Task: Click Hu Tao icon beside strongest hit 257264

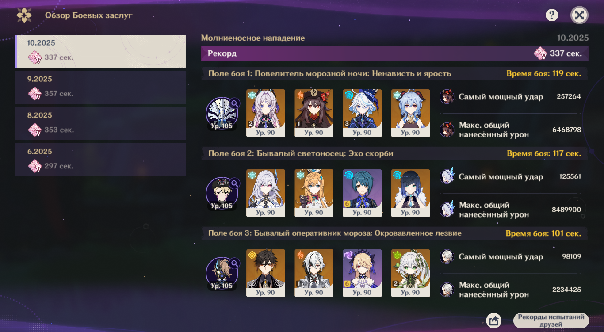Action: 447,96
